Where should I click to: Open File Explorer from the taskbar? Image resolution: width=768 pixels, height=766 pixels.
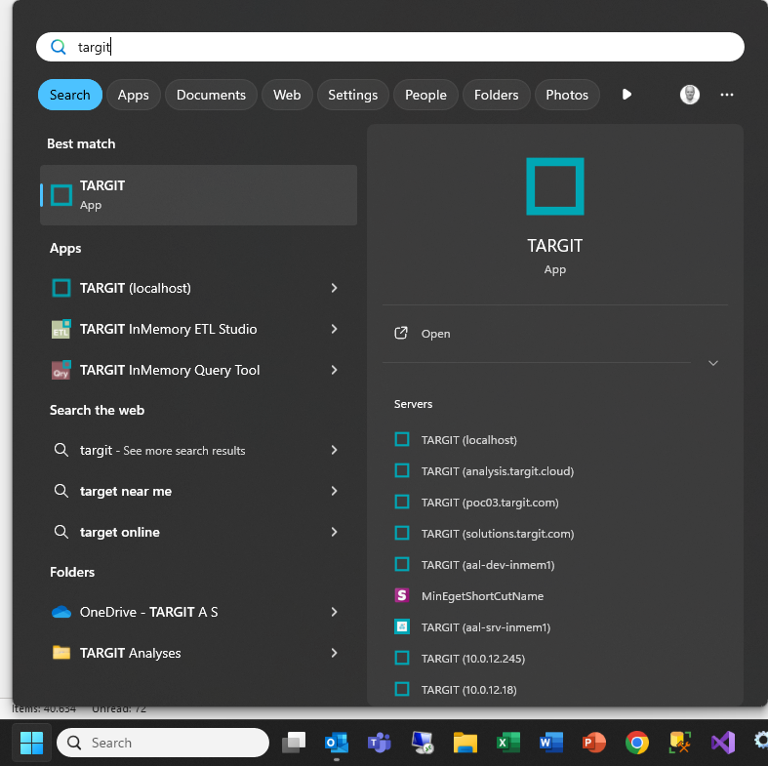point(465,743)
